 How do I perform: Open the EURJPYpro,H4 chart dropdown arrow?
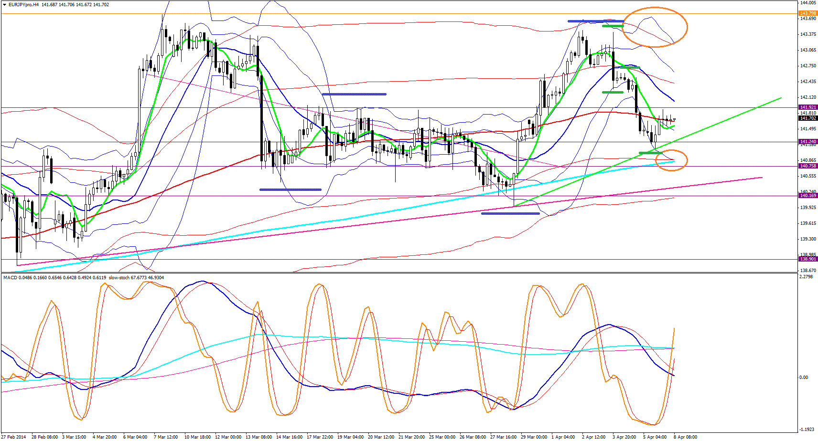(x=4, y=5)
